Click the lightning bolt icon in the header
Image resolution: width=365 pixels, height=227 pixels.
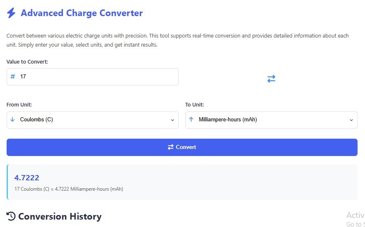coord(11,13)
